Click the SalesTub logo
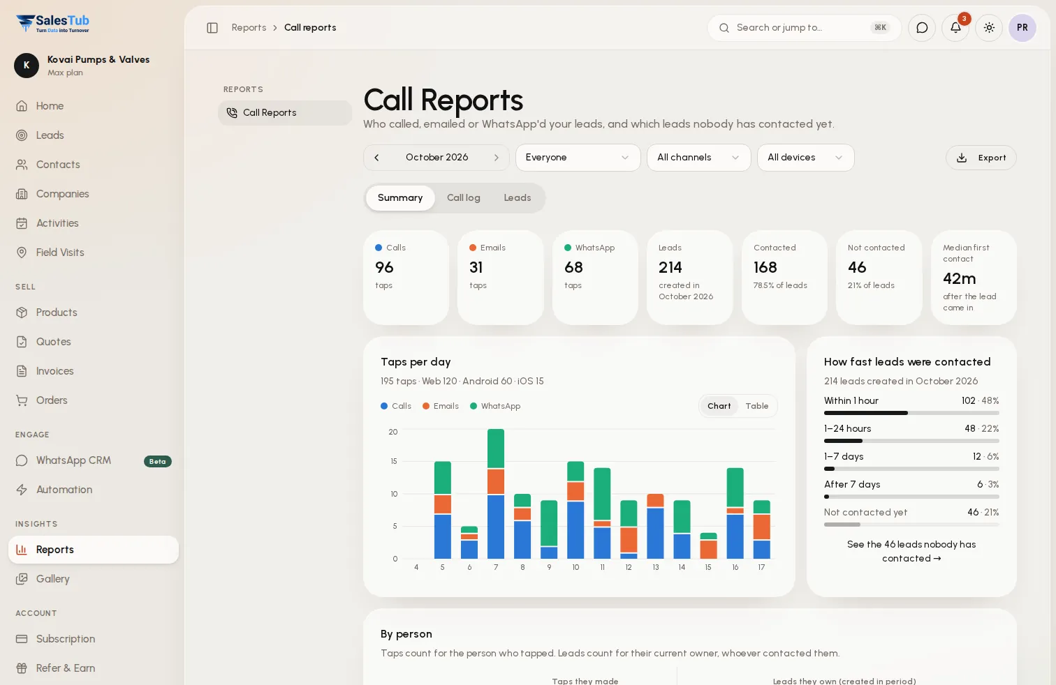 (x=53, y=24)
